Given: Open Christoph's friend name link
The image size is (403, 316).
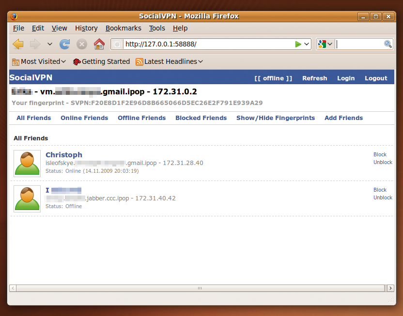Looking at the screenshot, I should point(64,155).
